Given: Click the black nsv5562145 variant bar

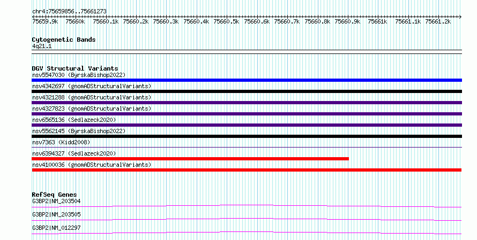Looking at the screenshot, I should (x=247, y=136).
